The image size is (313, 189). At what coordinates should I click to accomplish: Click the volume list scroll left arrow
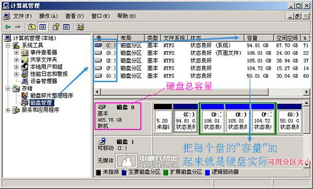tap(97, 92)
